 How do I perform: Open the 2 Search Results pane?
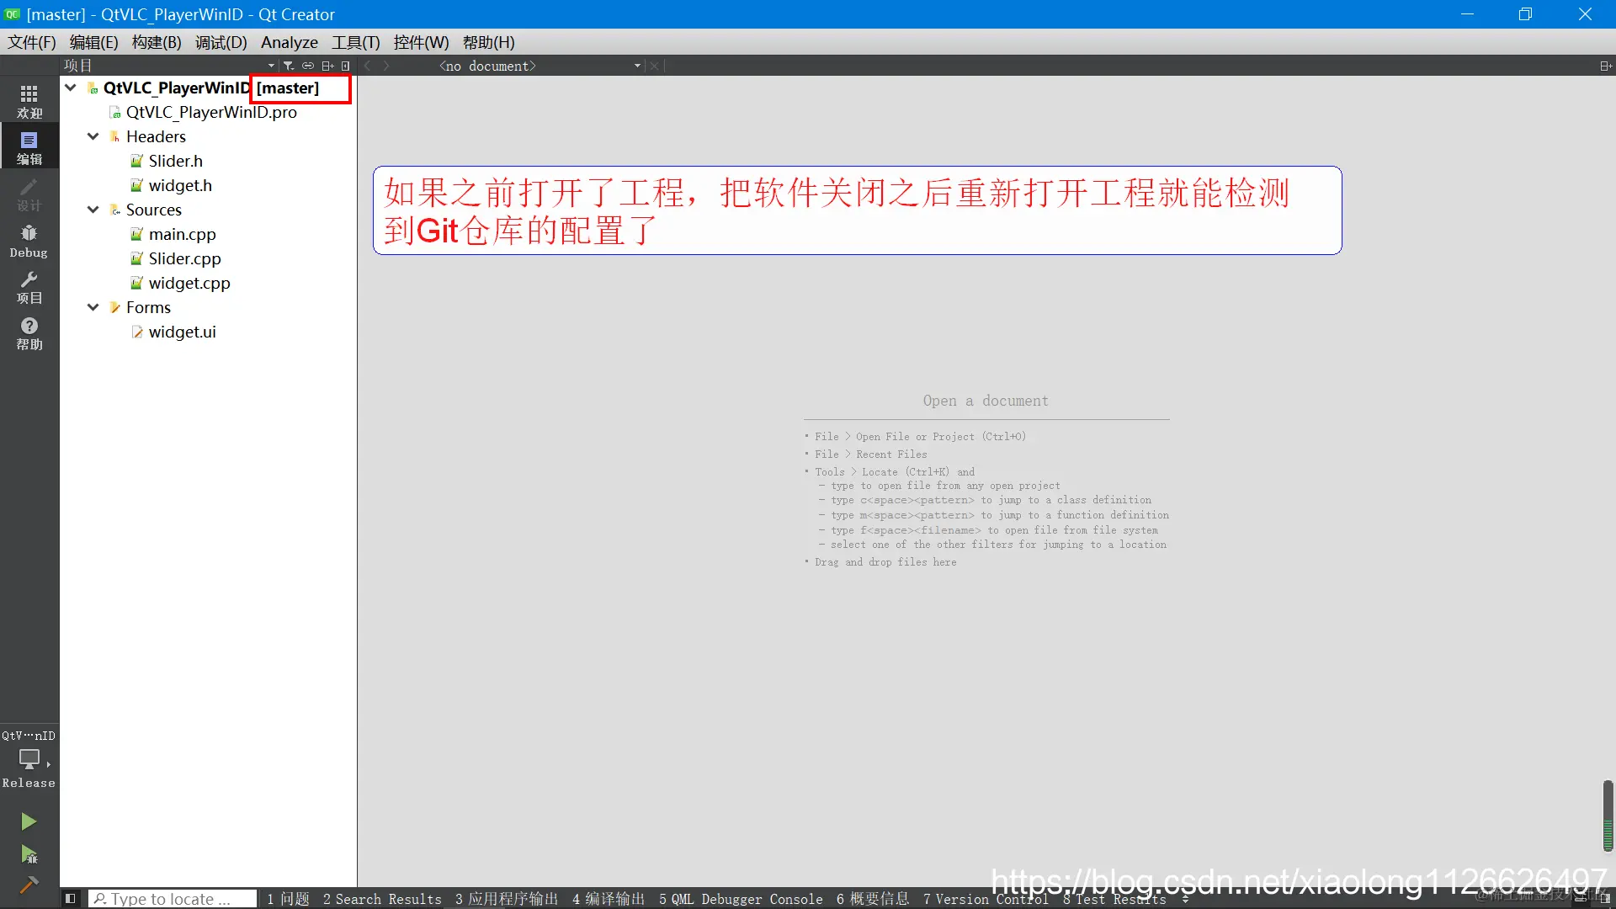382,899
